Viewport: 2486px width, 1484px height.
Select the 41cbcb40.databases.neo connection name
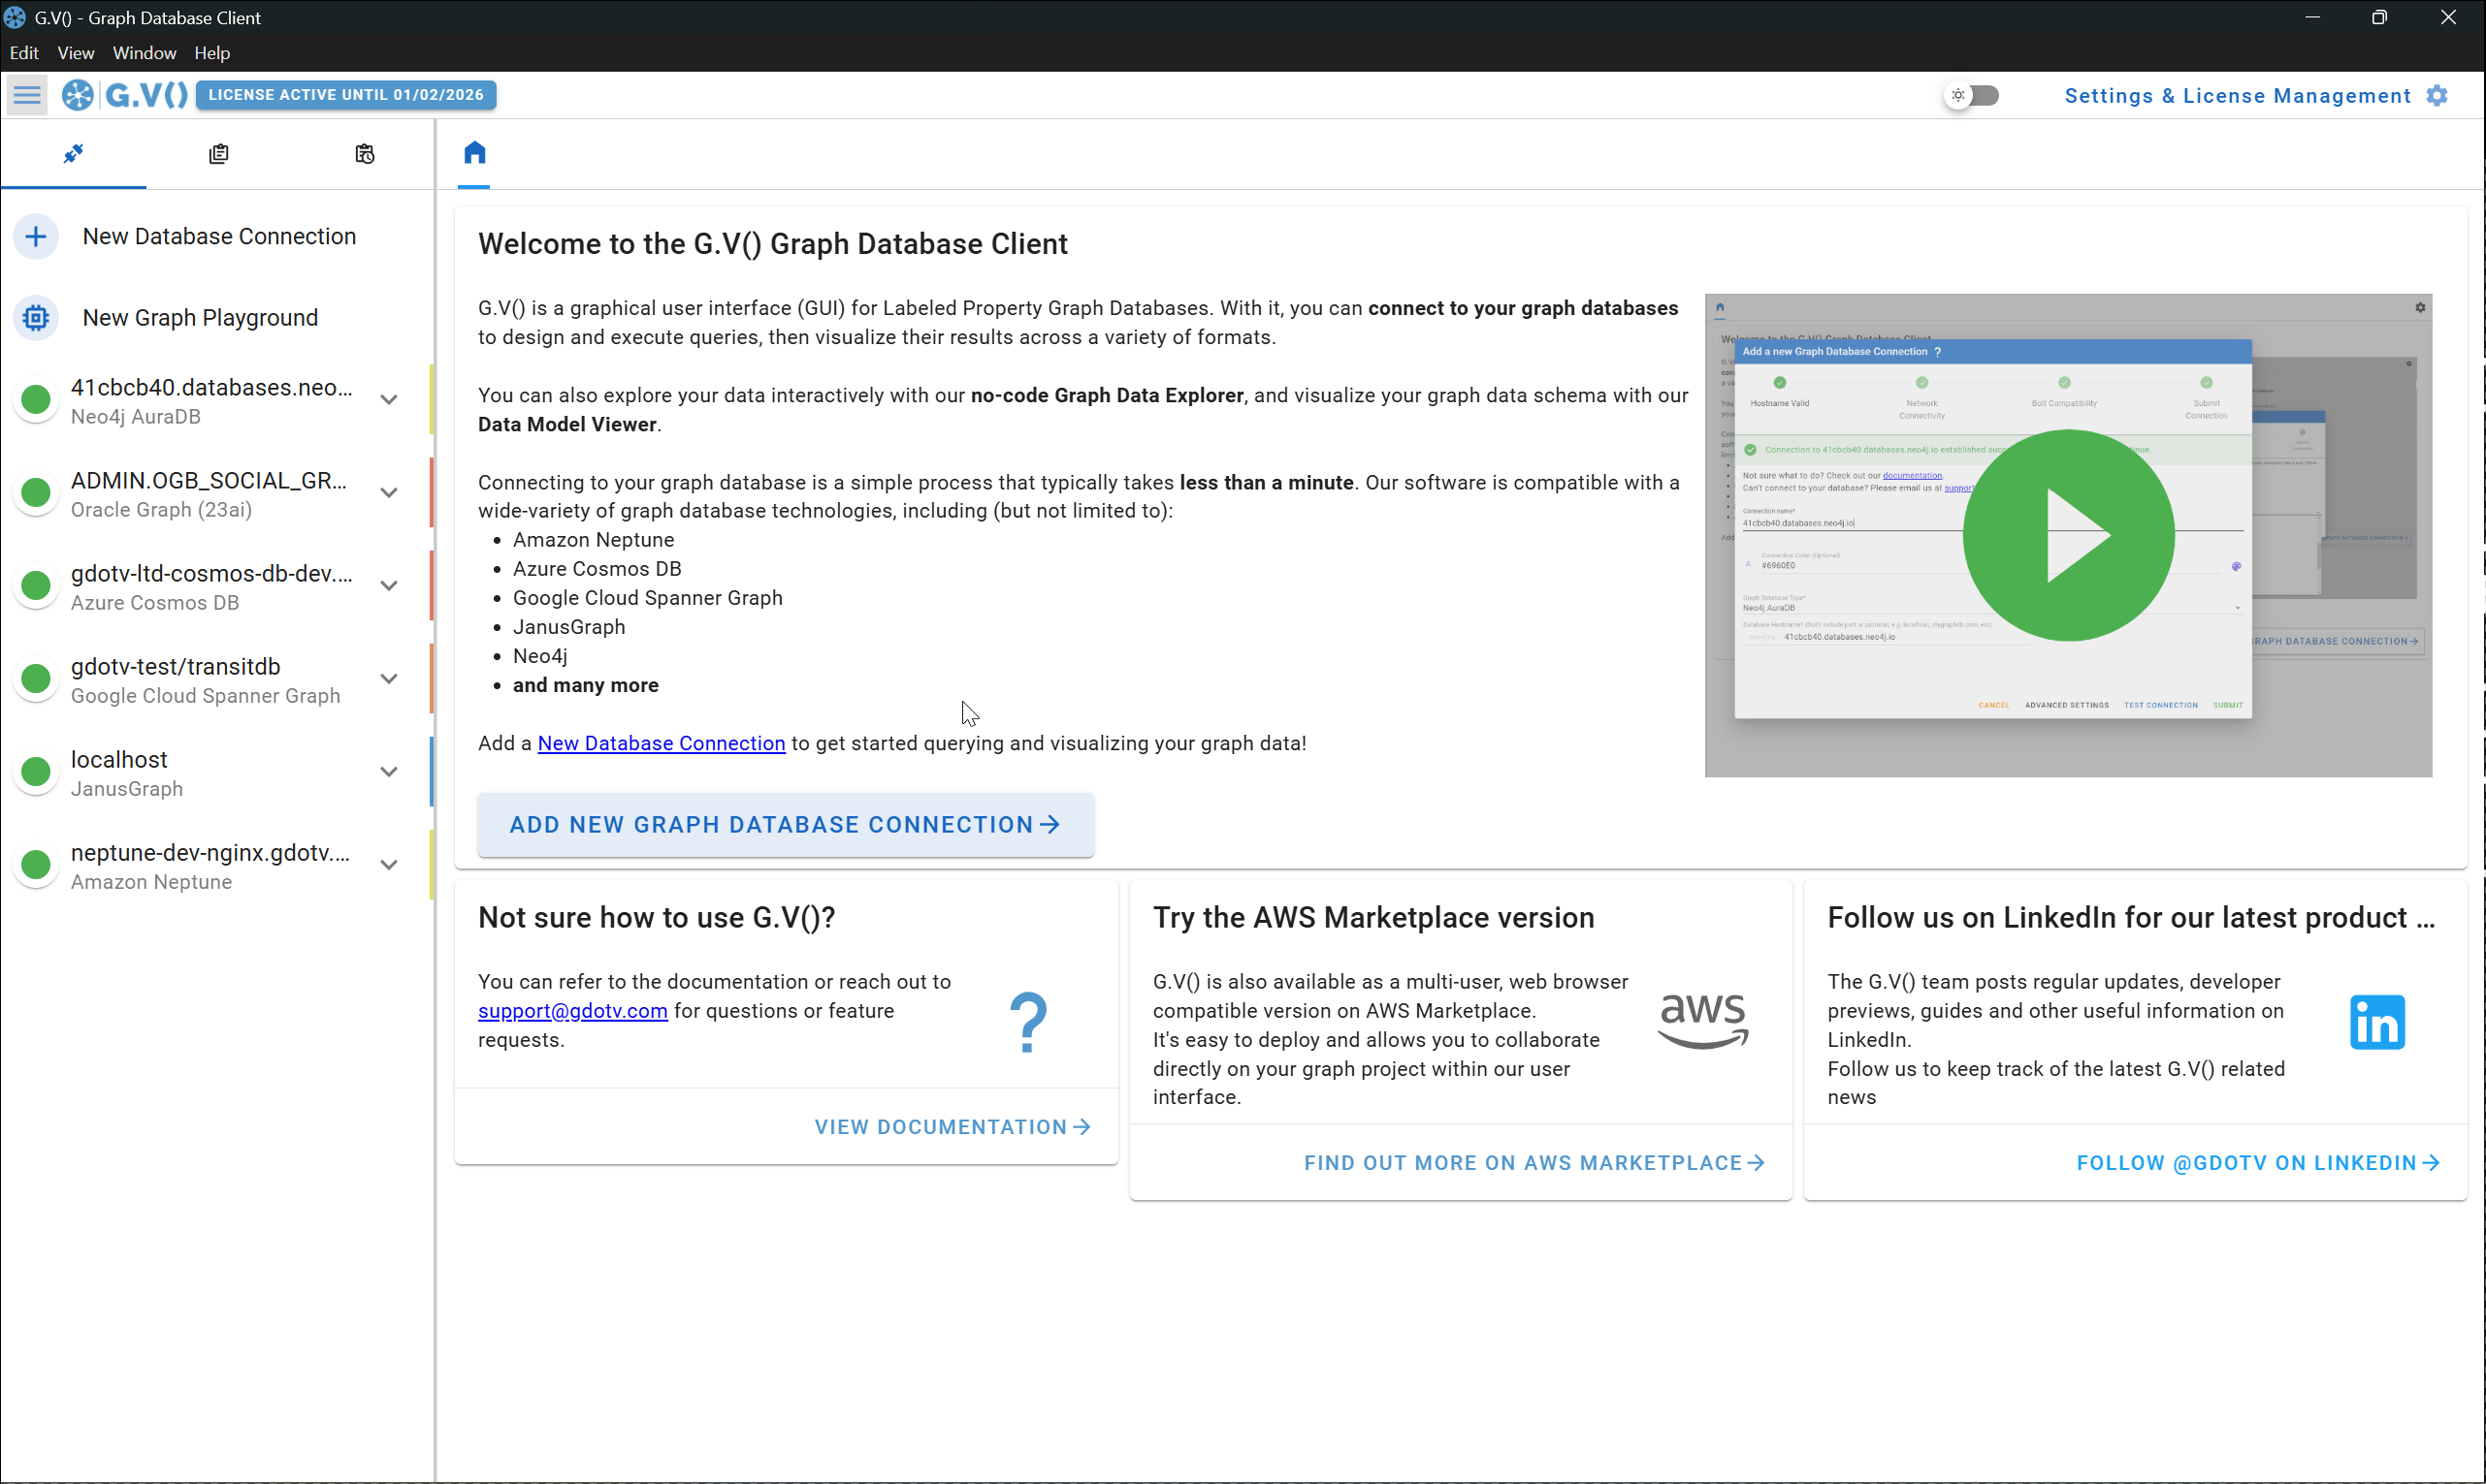[x=211, y=387]
